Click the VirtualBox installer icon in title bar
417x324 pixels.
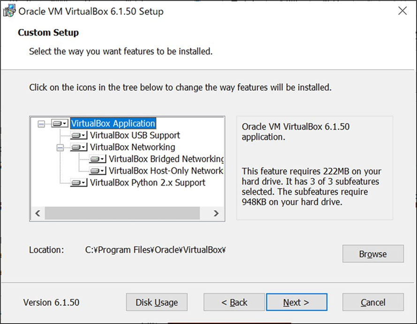click(9, 11)
